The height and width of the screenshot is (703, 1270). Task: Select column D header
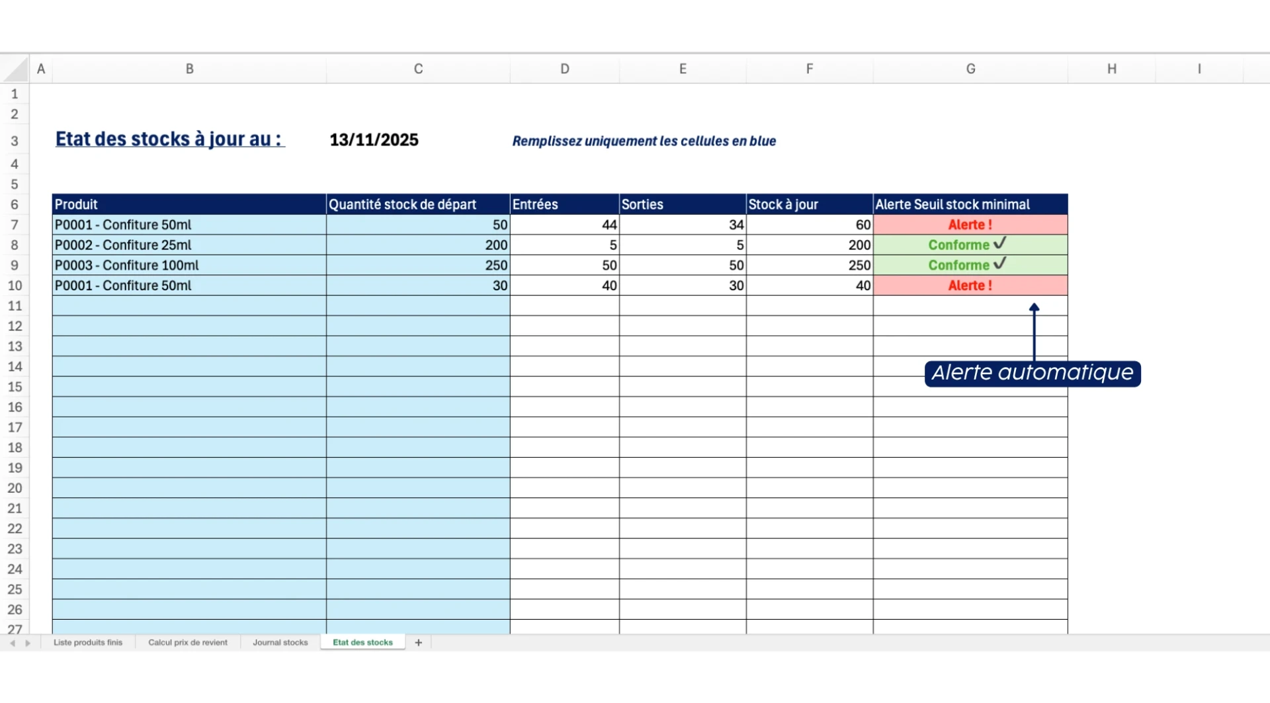[565, 69]
